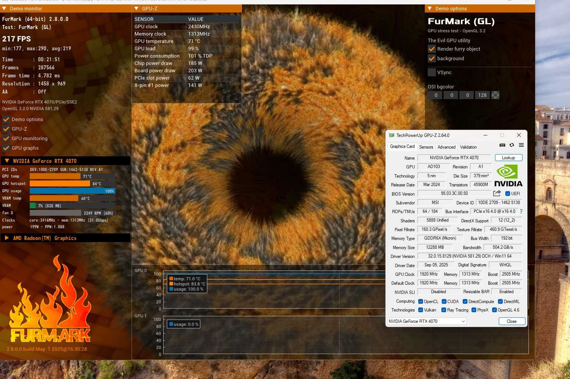Image resolution: width=570 pixels, height=379 pixels.
Task: Click the VRAM 7% (828 MB) bar
Action: [x=72, y=206]
